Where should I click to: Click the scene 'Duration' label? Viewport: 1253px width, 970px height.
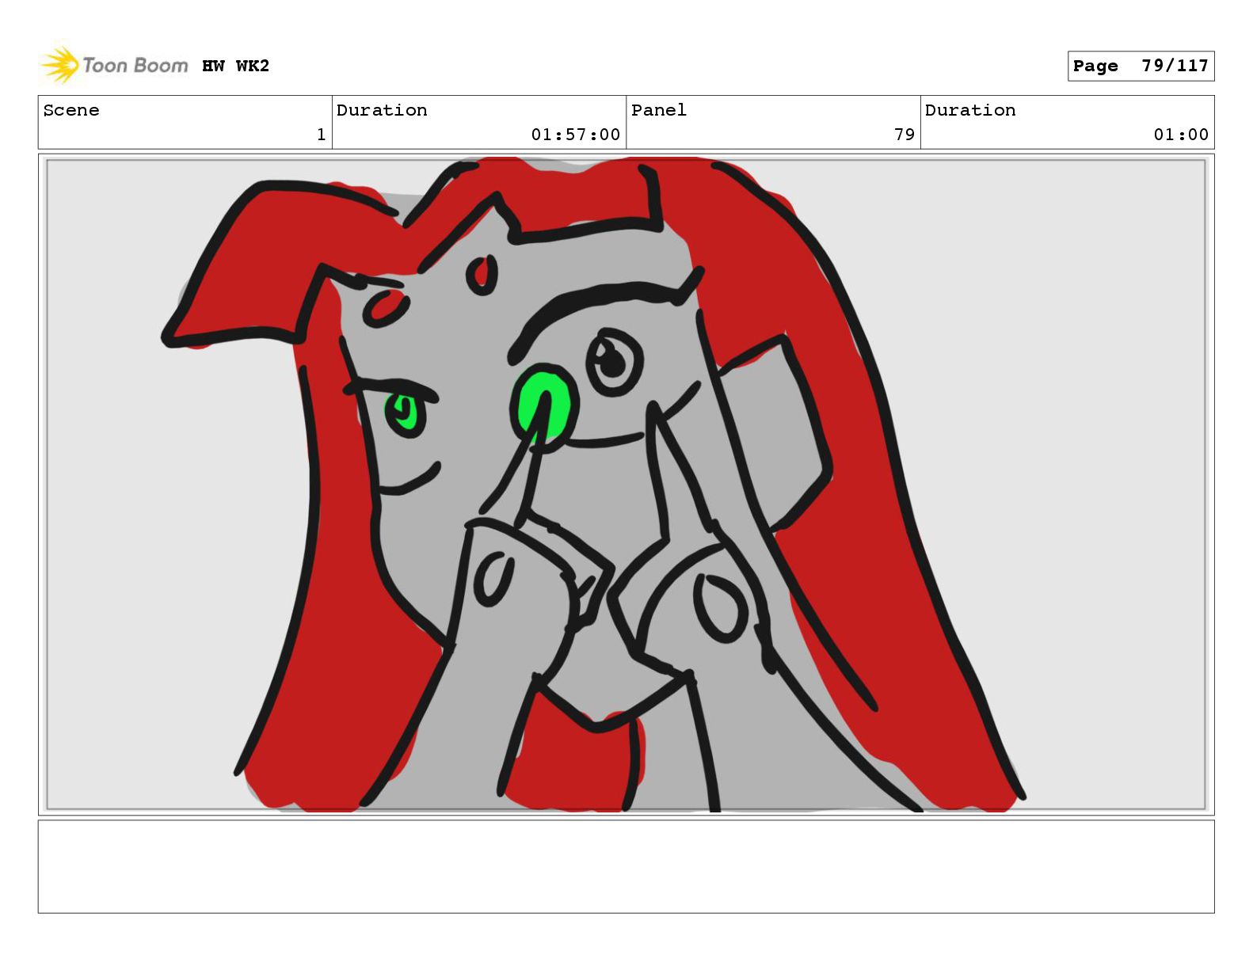click(382, 110)
